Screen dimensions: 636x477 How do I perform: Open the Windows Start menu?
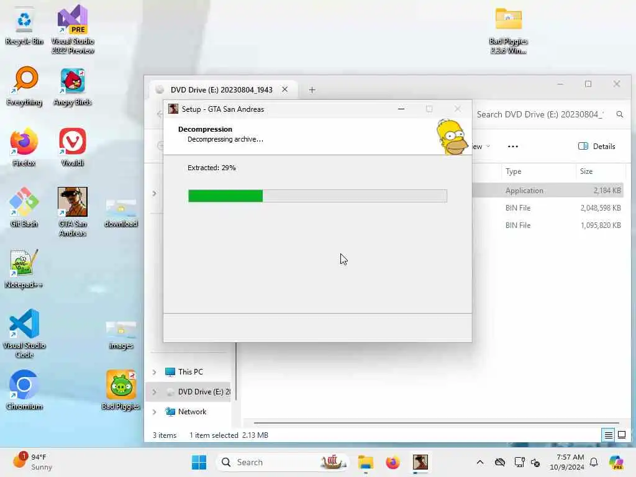(199, 462)
